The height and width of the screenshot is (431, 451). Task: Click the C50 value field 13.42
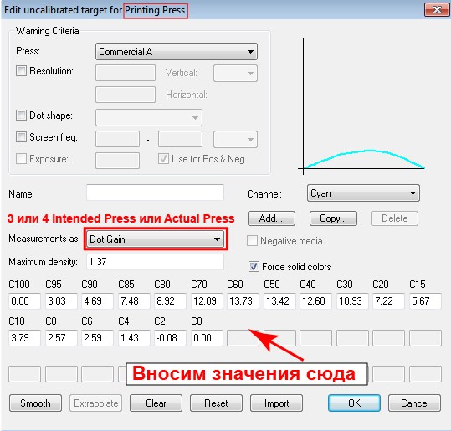coord(279,301)
